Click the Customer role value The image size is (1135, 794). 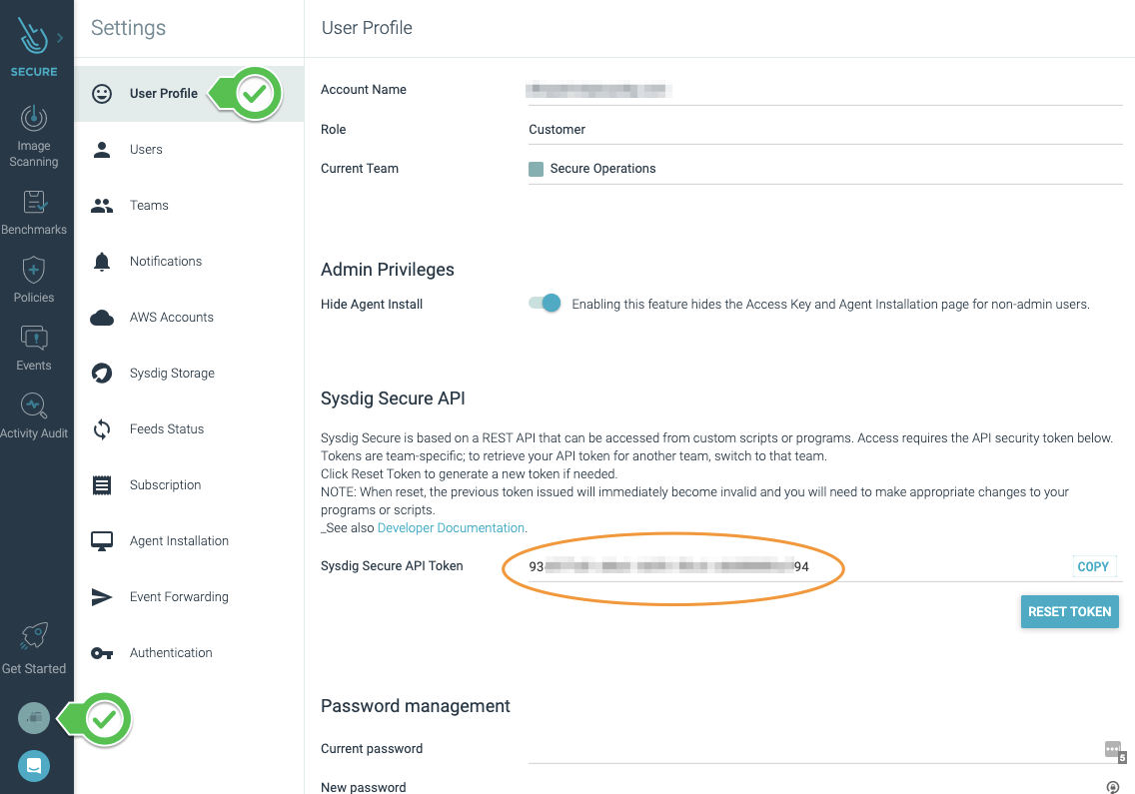pyautogui.click(x=557, y=130)
